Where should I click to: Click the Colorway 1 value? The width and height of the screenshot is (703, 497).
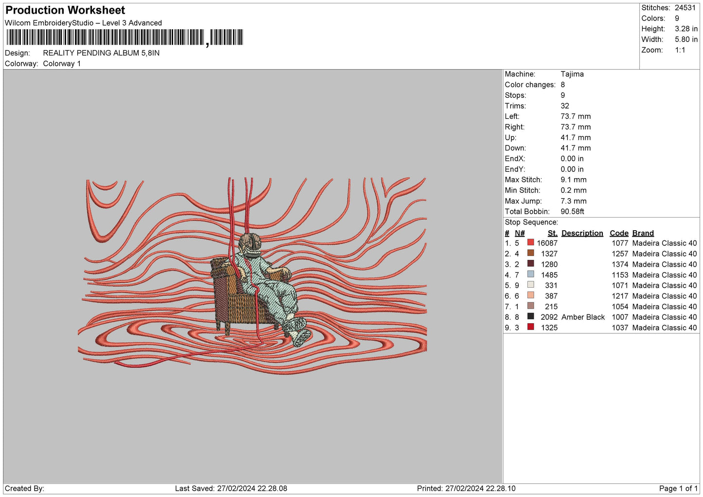point(62,64)
